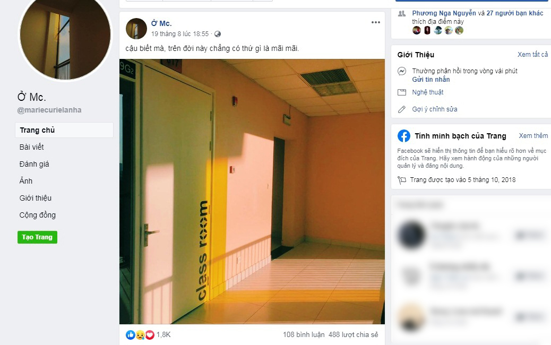551x345 pixels.
Task: Click Gửi tin nhắn link
Action: pos(431,80)
